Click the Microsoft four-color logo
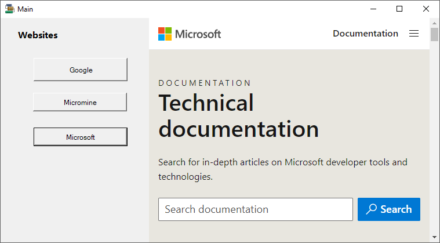 pyautogui.click(x=165, y=34)
